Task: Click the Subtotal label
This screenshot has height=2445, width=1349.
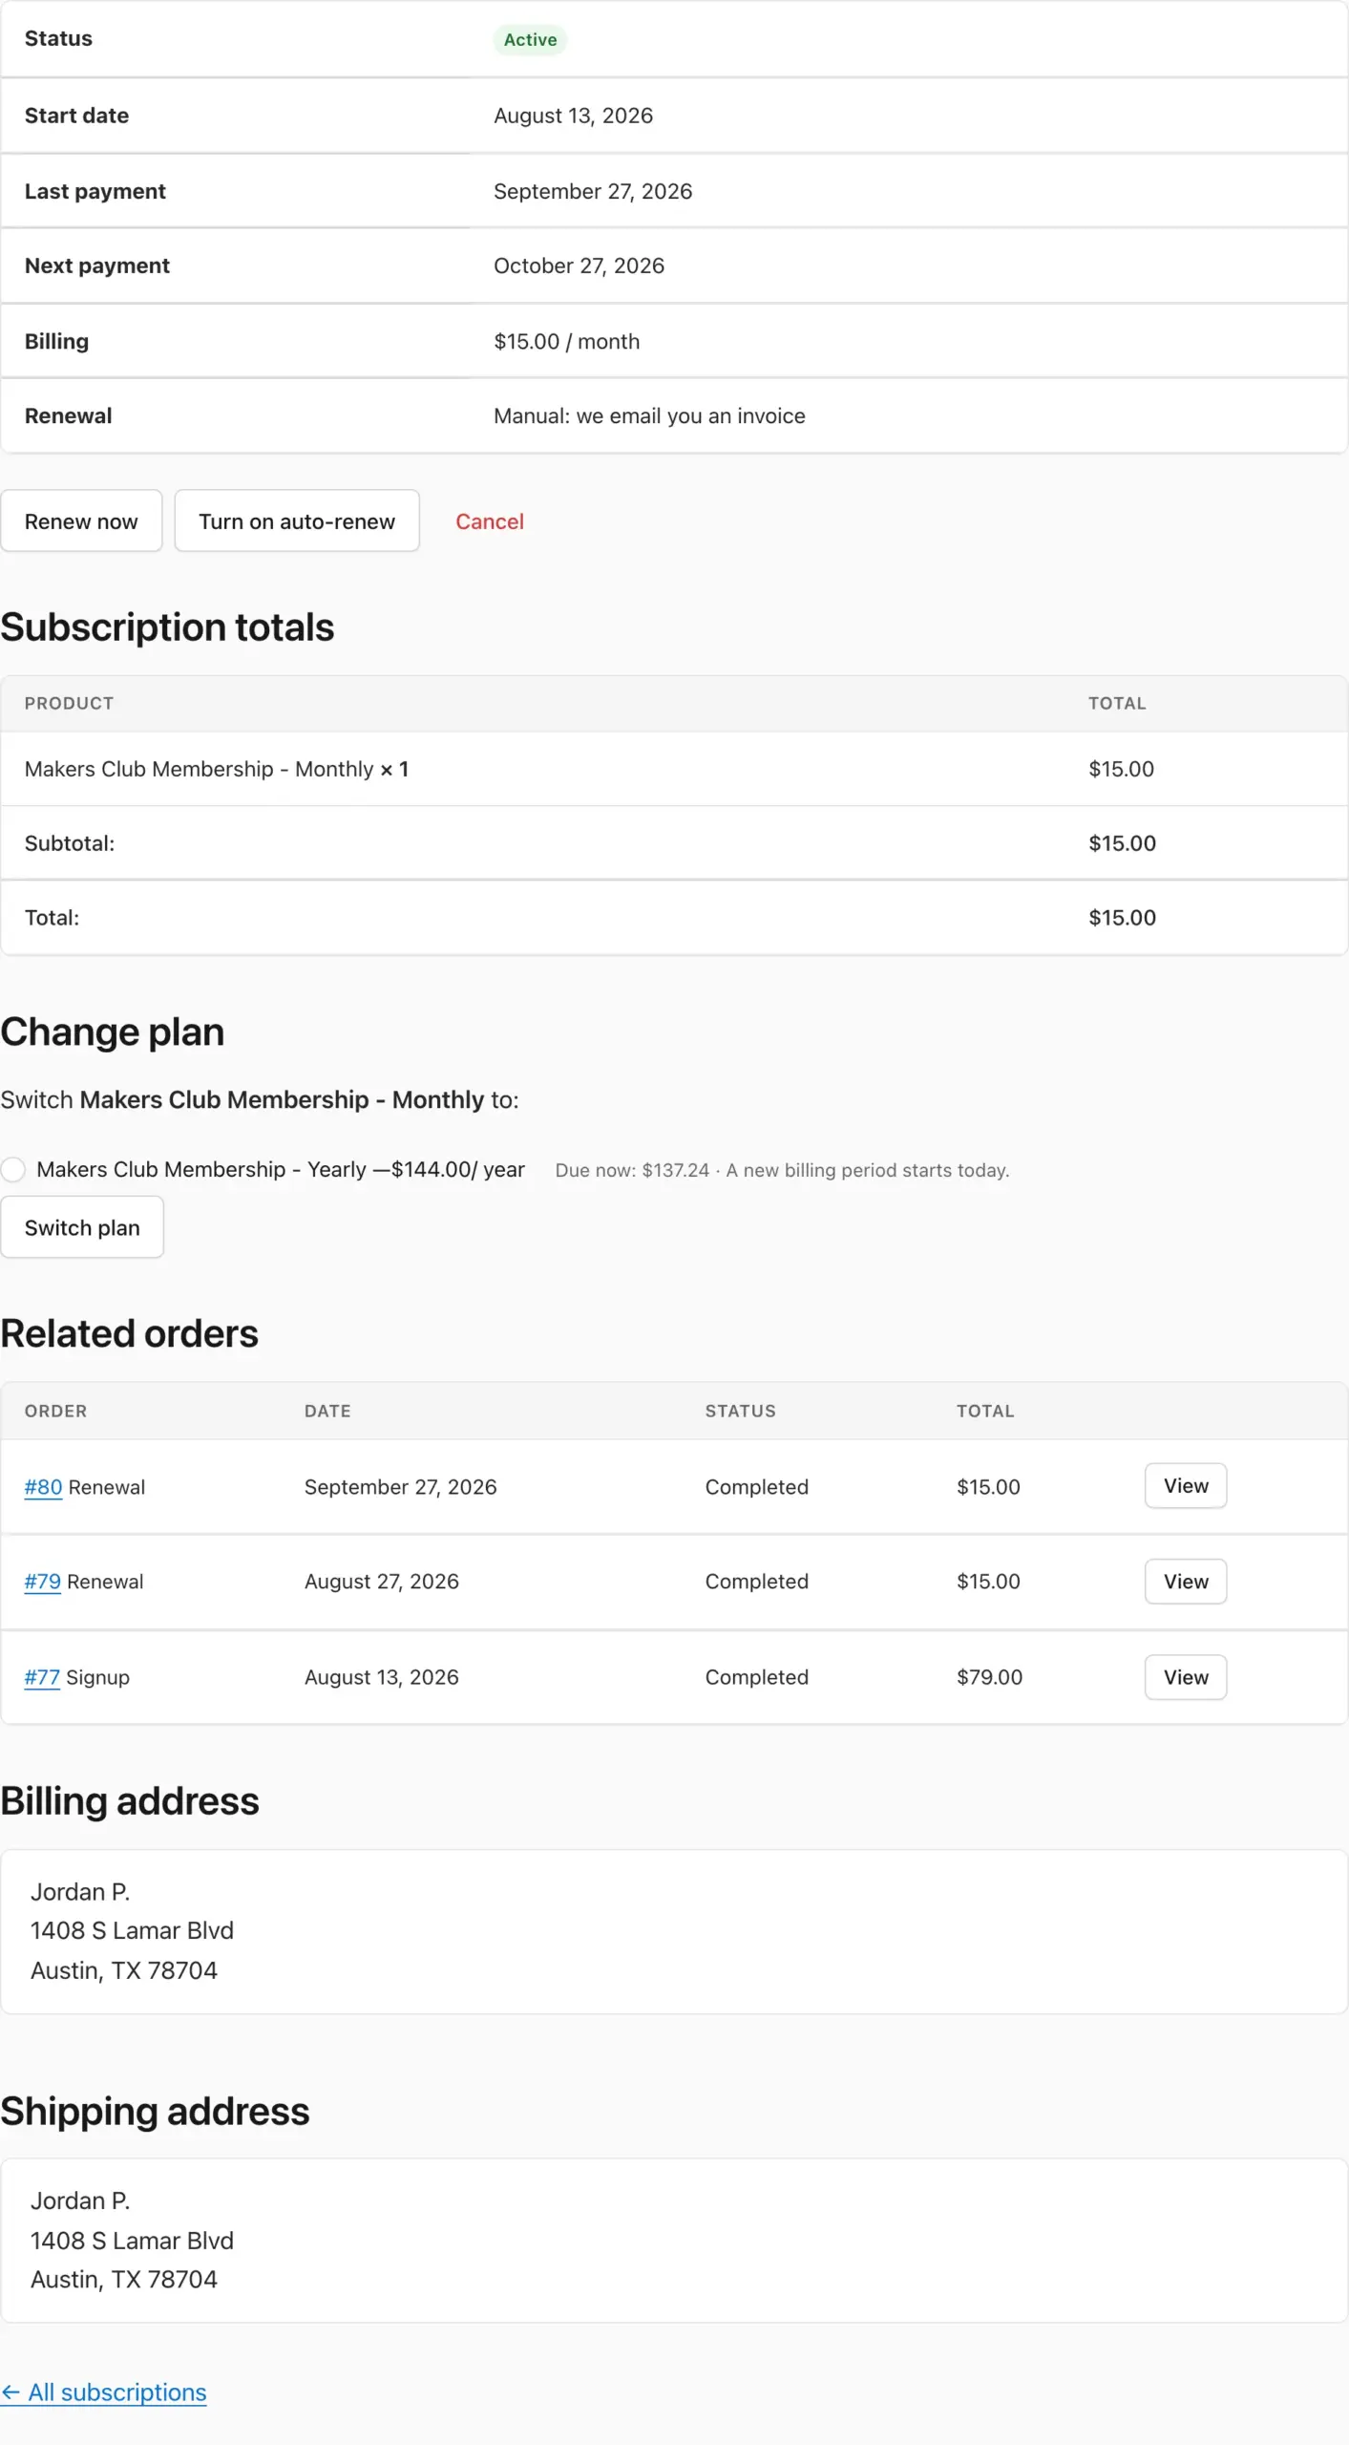Action: pos(70,843)
